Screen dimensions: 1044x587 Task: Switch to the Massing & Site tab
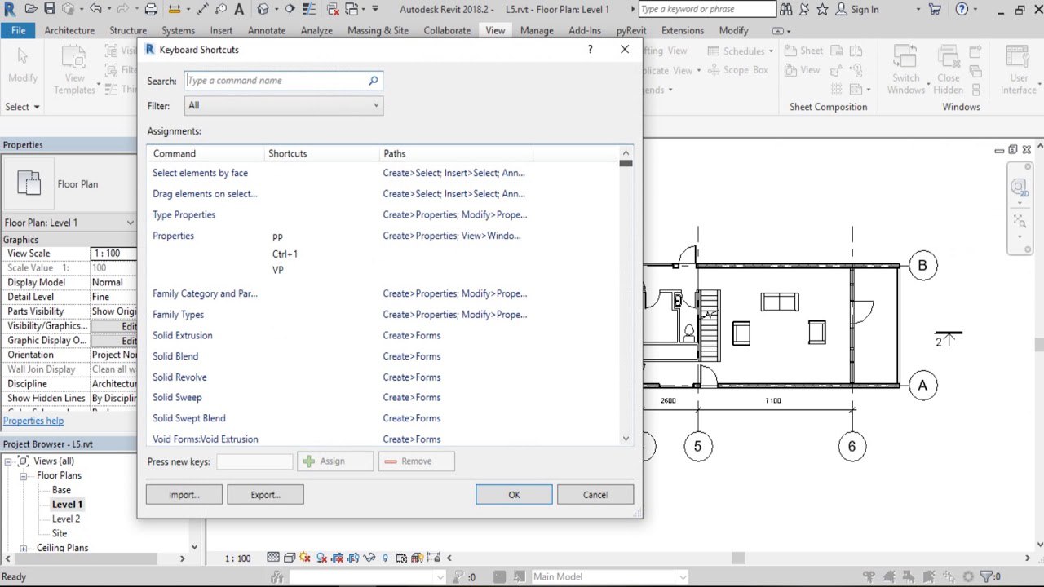coord(378,30)
